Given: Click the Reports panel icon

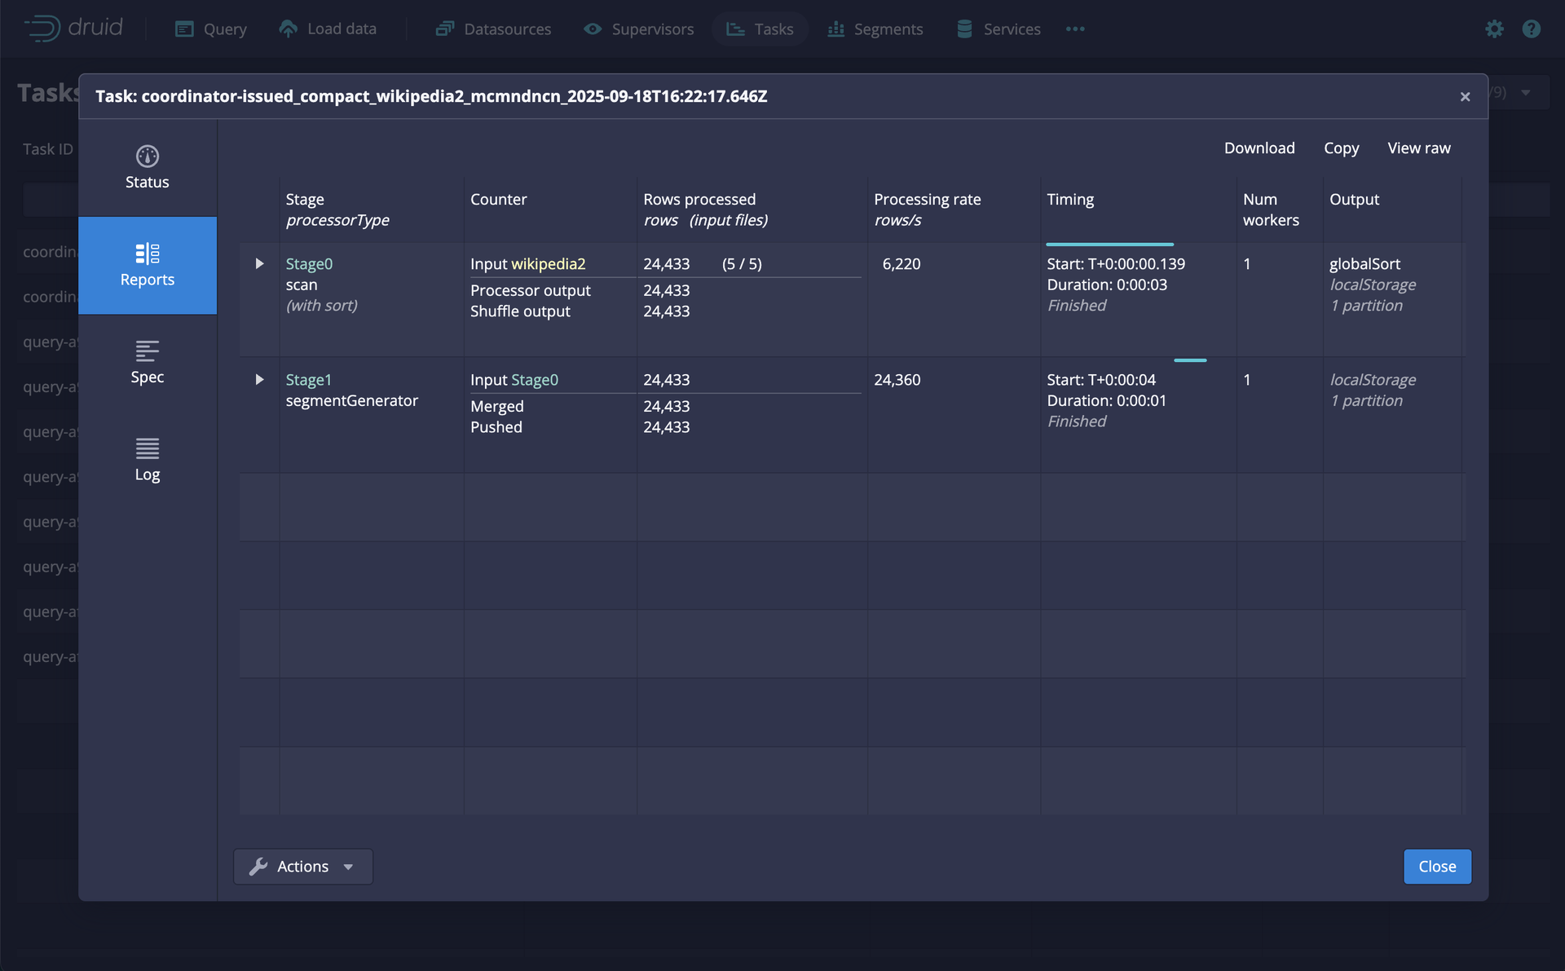Looking at the screenshot, I should click(148, 254).
